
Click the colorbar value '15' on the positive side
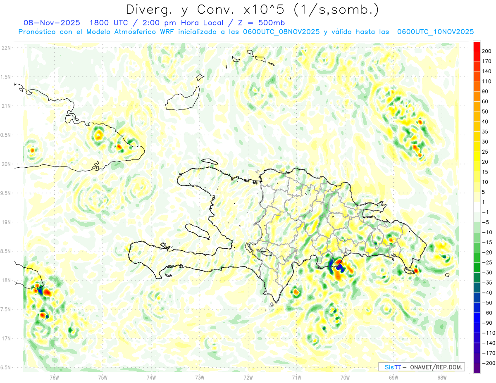pyautogui.click(x=486, y=172)
